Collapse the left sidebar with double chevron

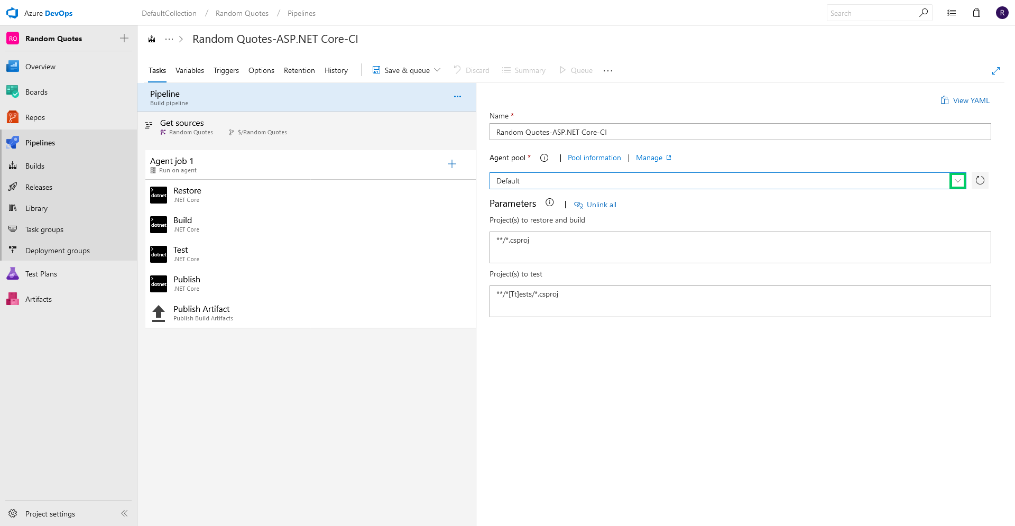(x=124, y=513)
